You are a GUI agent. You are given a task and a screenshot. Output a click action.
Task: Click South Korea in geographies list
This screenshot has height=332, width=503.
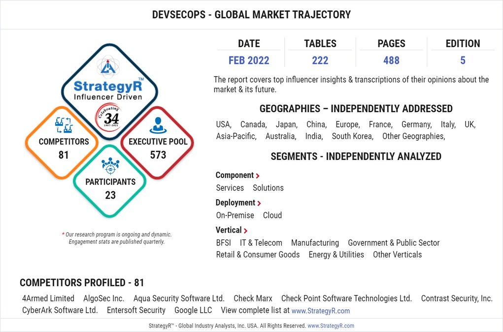click(353, 136)
